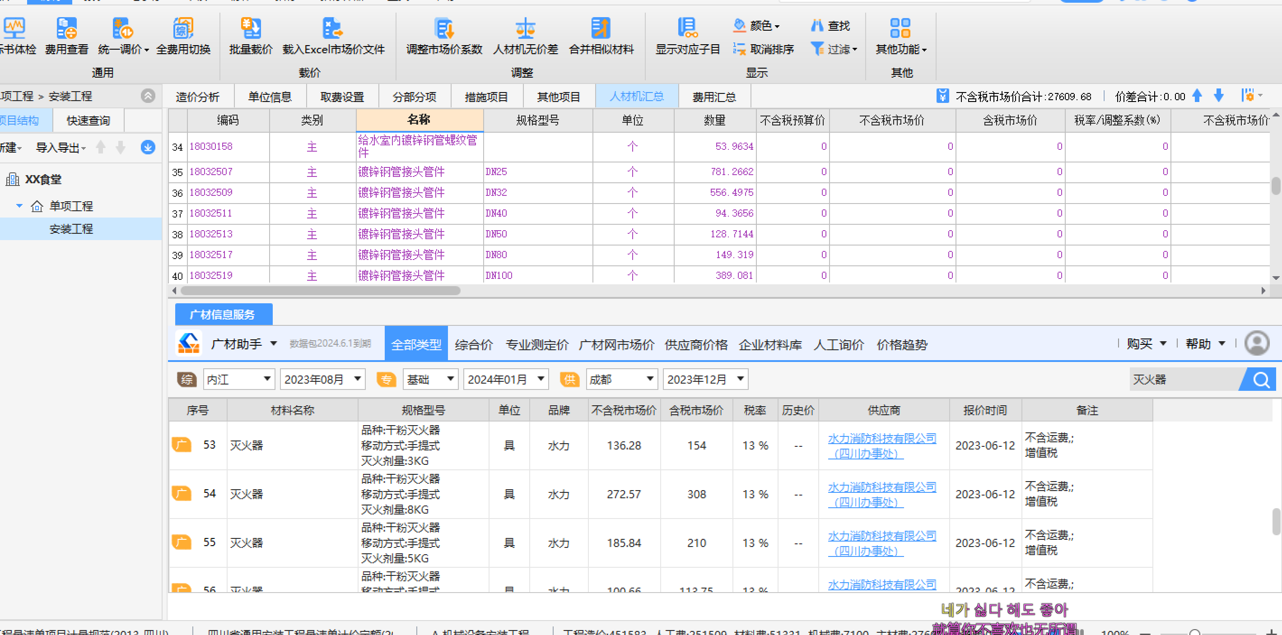This screenshot has height=635, width=1282.
Task: Select row 36 code 18032509
Action: coord(210,192)
